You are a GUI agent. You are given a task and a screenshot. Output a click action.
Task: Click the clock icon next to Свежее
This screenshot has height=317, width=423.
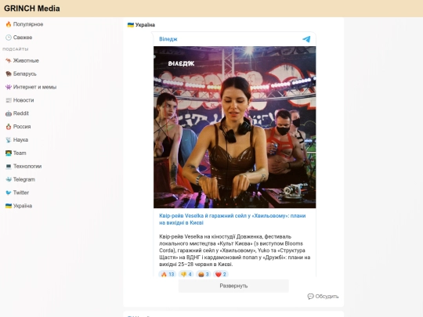click(x=9, y=38)
